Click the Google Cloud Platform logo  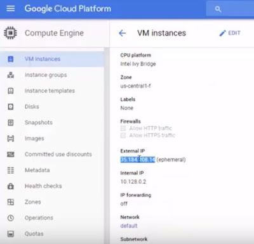[x=68, y=9]
